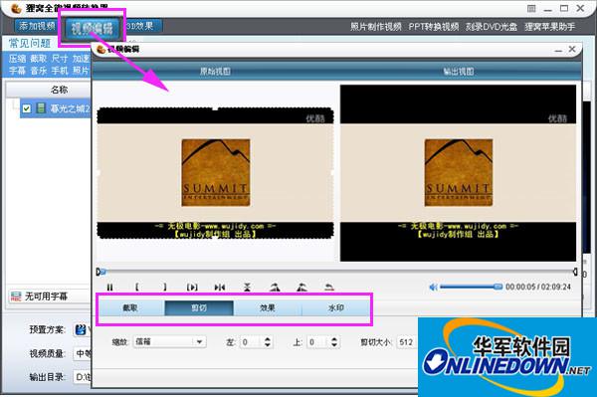Image resolution: width=597 pixels, height=397 pixels.
Task: Click the 输出目录 path field
Action: (82, 377)
